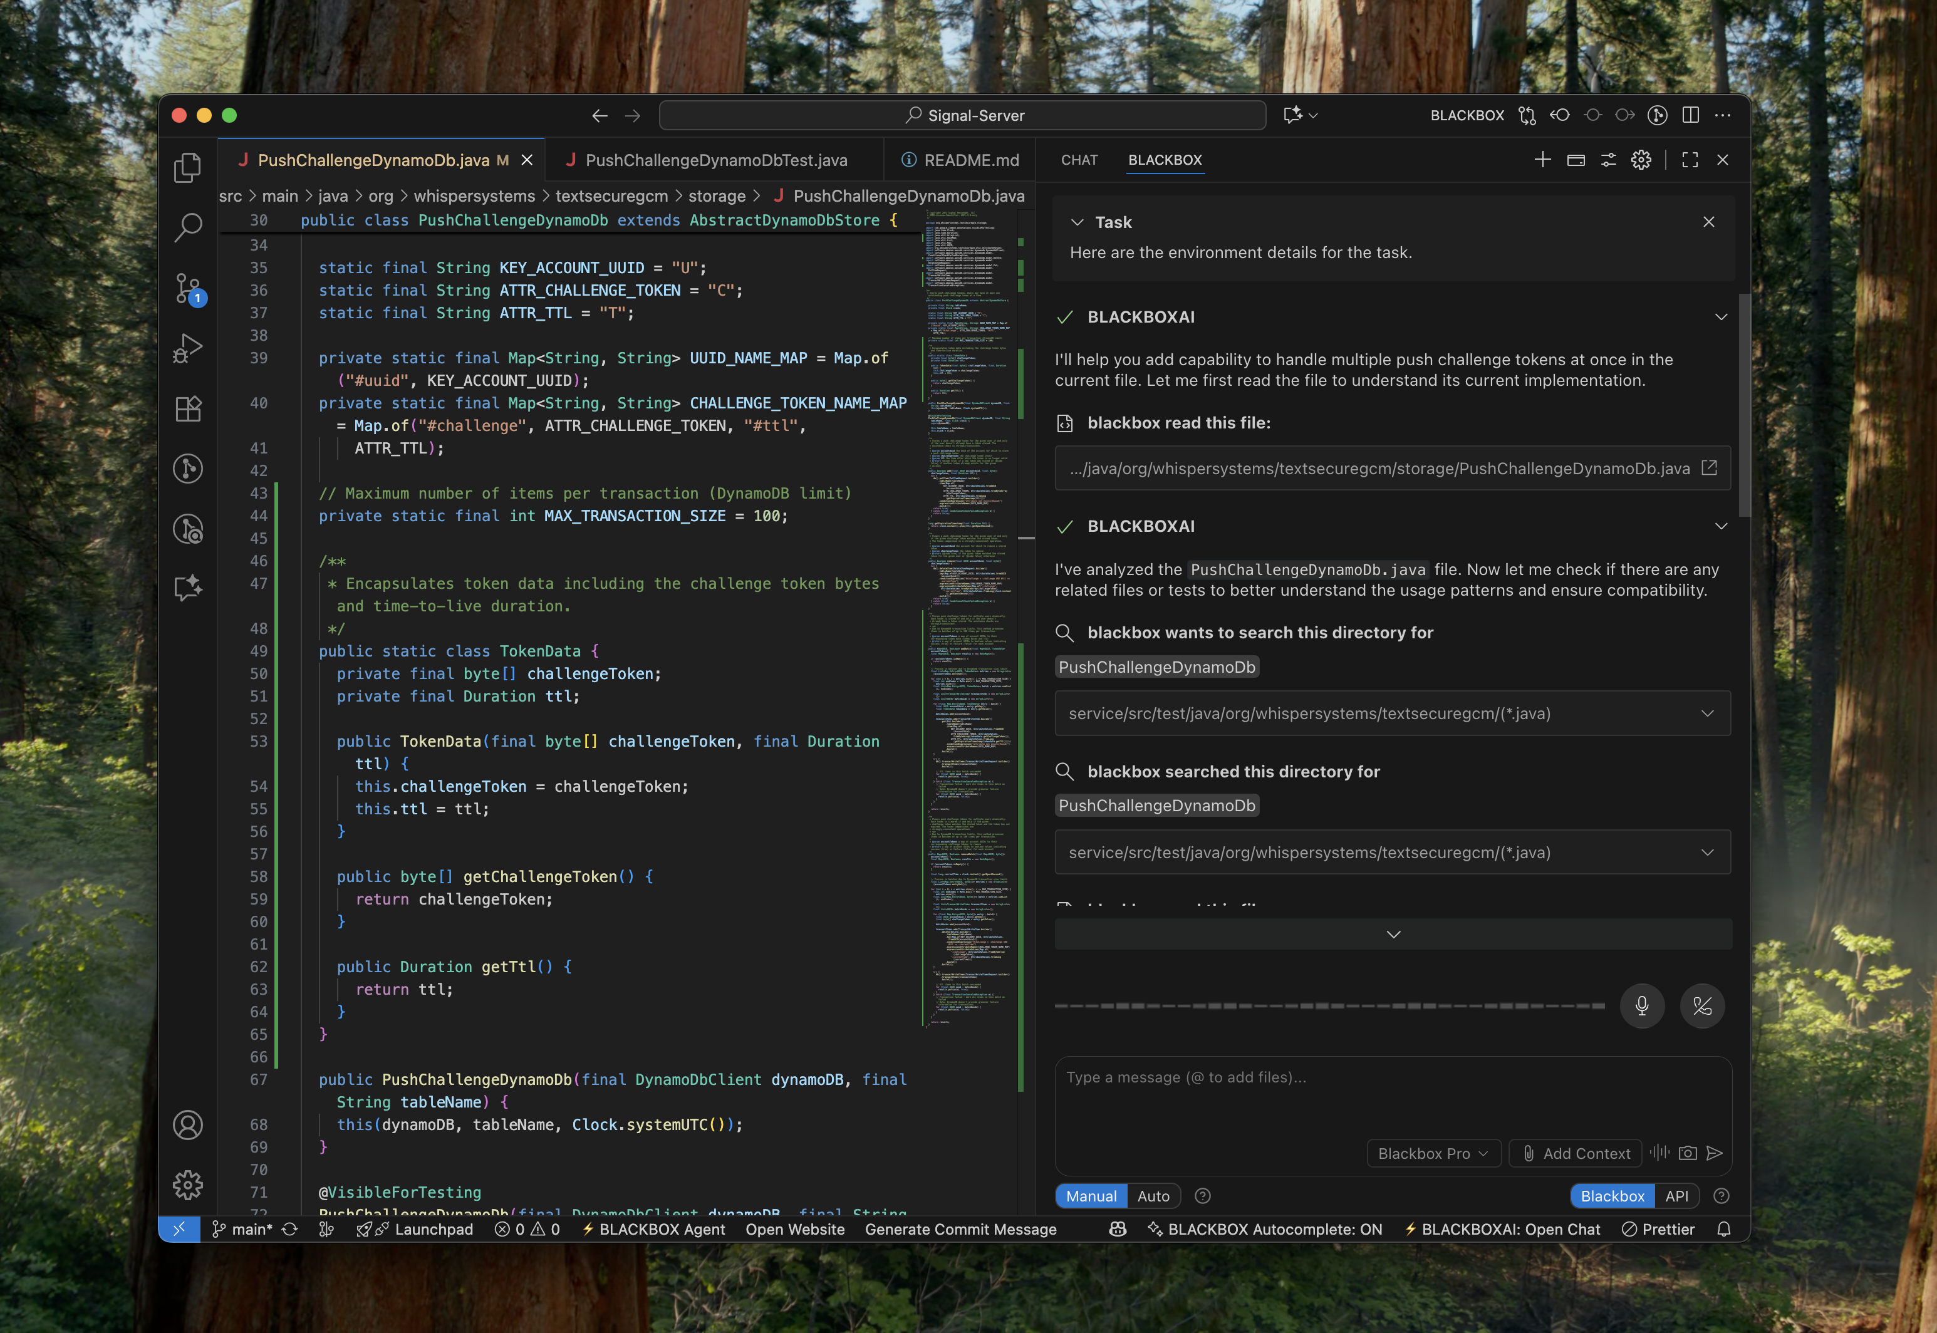Click the microphone voice input button

[x=1641, y=1005]
